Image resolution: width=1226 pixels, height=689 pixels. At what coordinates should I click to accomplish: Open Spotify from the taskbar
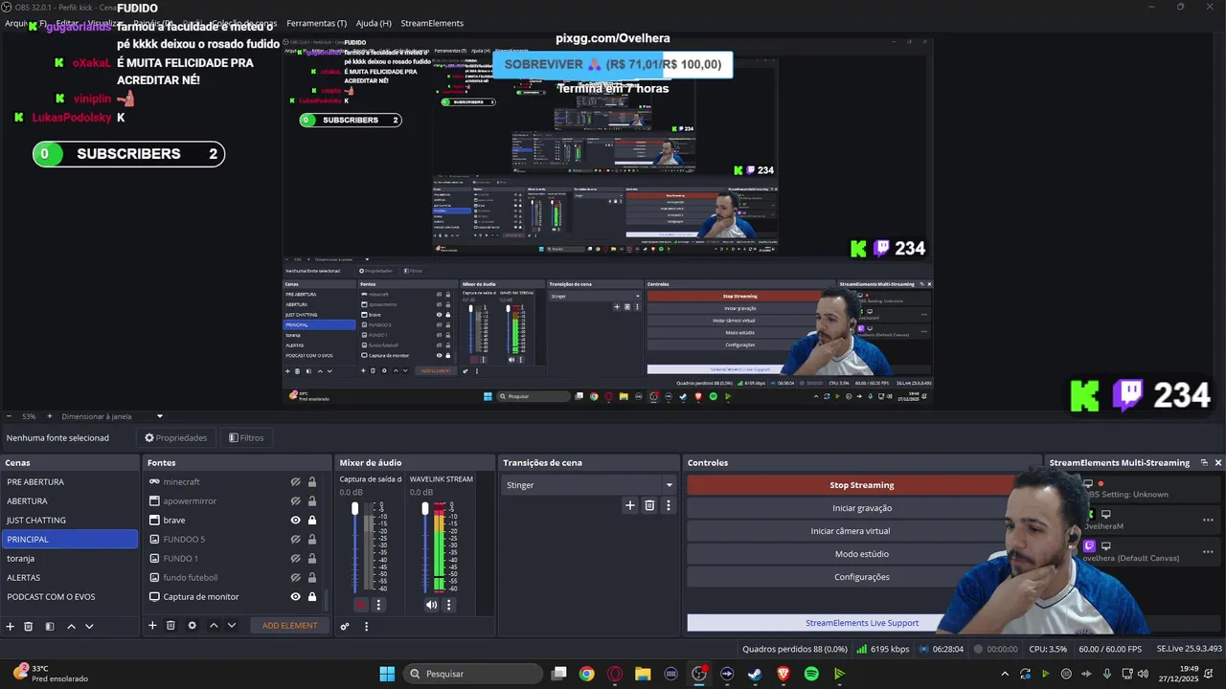pos(811,674)
